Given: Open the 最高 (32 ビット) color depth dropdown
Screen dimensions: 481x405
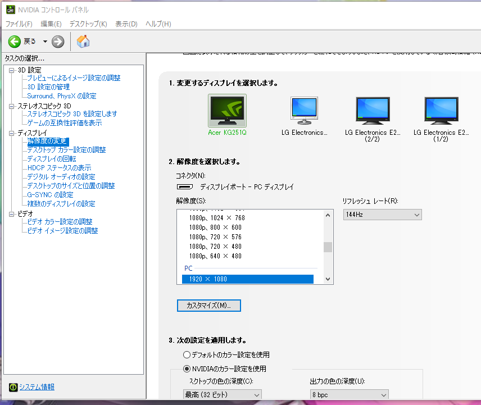Looking at the screenshot, I should click(222, 395).
